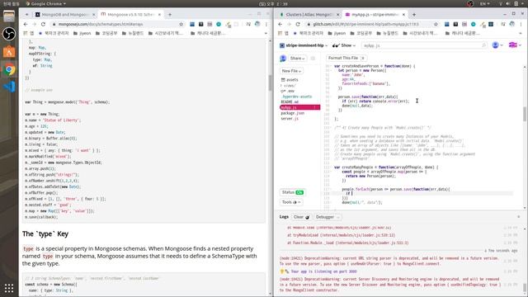Open the Files app in Ubuntu dock

coord(9,16)
